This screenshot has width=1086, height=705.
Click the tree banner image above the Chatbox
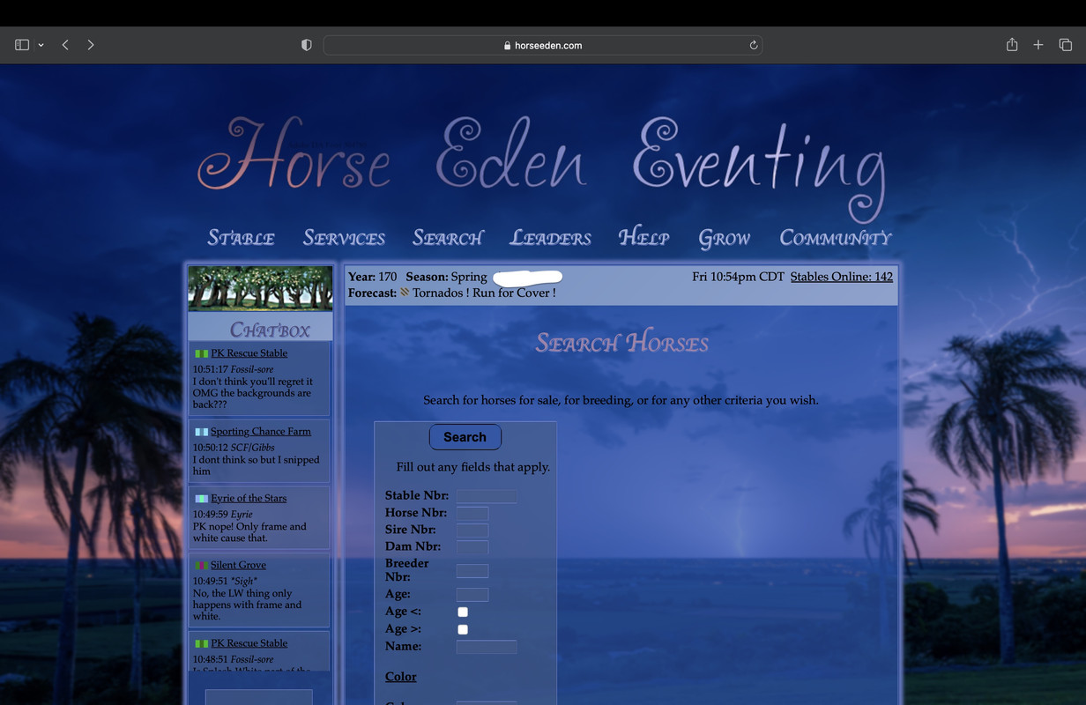click(x=260, y=289)
